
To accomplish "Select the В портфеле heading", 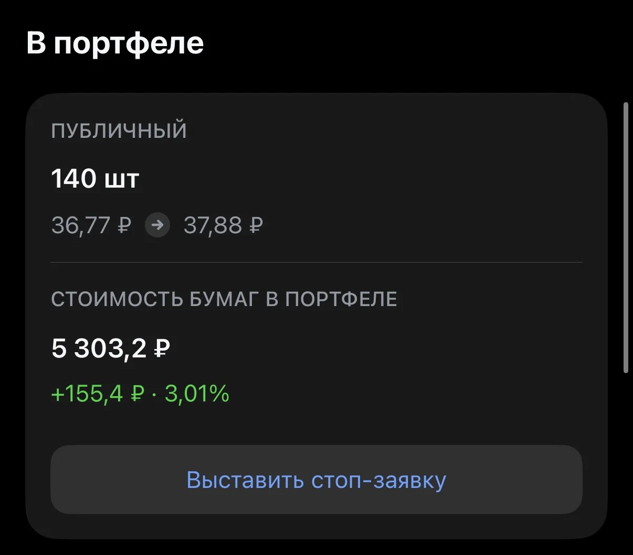I will click(x=115, y=42).
